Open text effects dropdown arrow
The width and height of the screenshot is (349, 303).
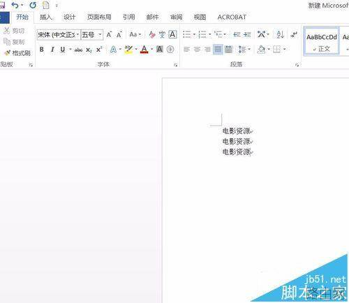[120, 50]
